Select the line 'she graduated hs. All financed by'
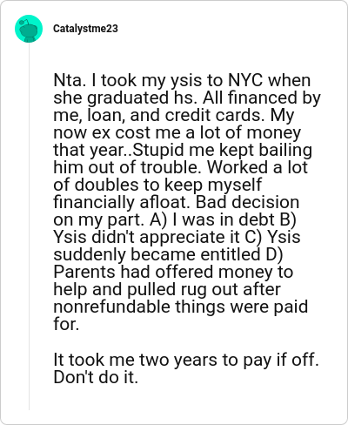Image resolution: width=348 pixels, height=425 pixels. (x=187, y=98)
